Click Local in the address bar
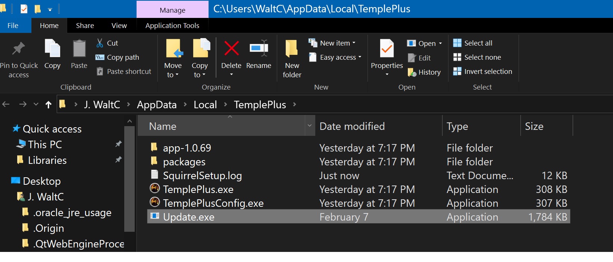613x262 pixels. click(205, 105)
